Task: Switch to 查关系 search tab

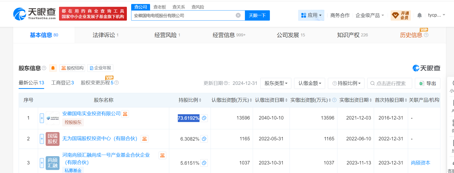Action: (x=179, y=7)
